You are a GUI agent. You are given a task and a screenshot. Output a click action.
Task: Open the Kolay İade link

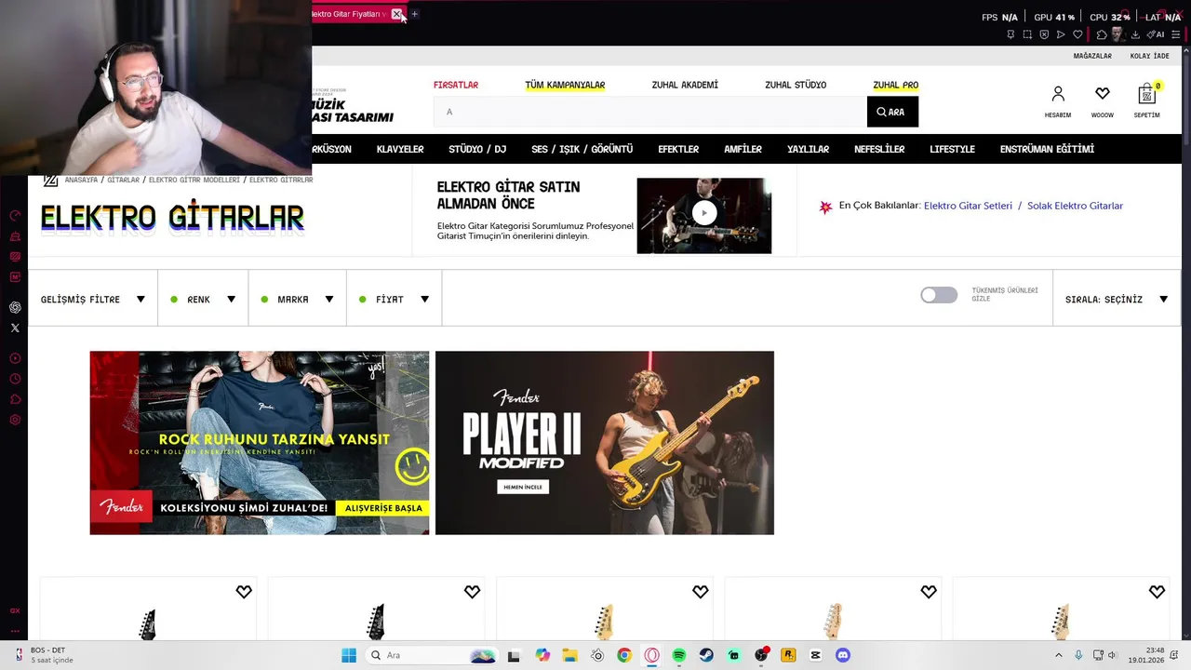tap(1149, 56)
